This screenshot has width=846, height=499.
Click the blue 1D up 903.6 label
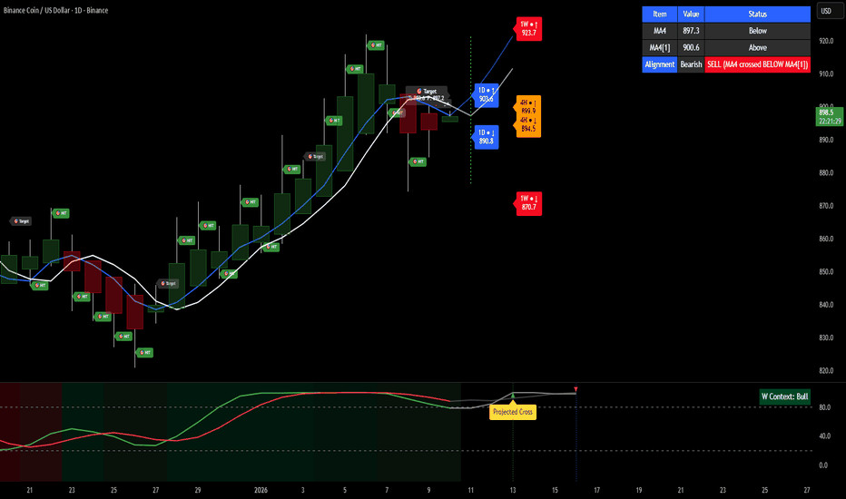tap(486, 94)
